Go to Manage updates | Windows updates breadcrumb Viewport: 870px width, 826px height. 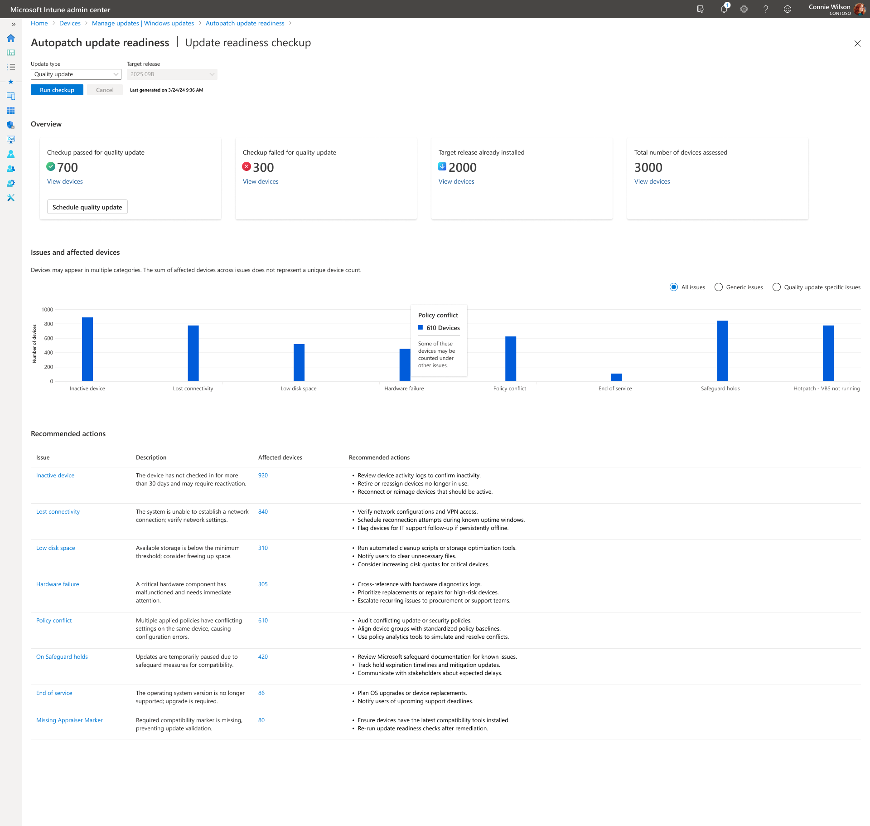pyautogui.click(x=143, y=24)
